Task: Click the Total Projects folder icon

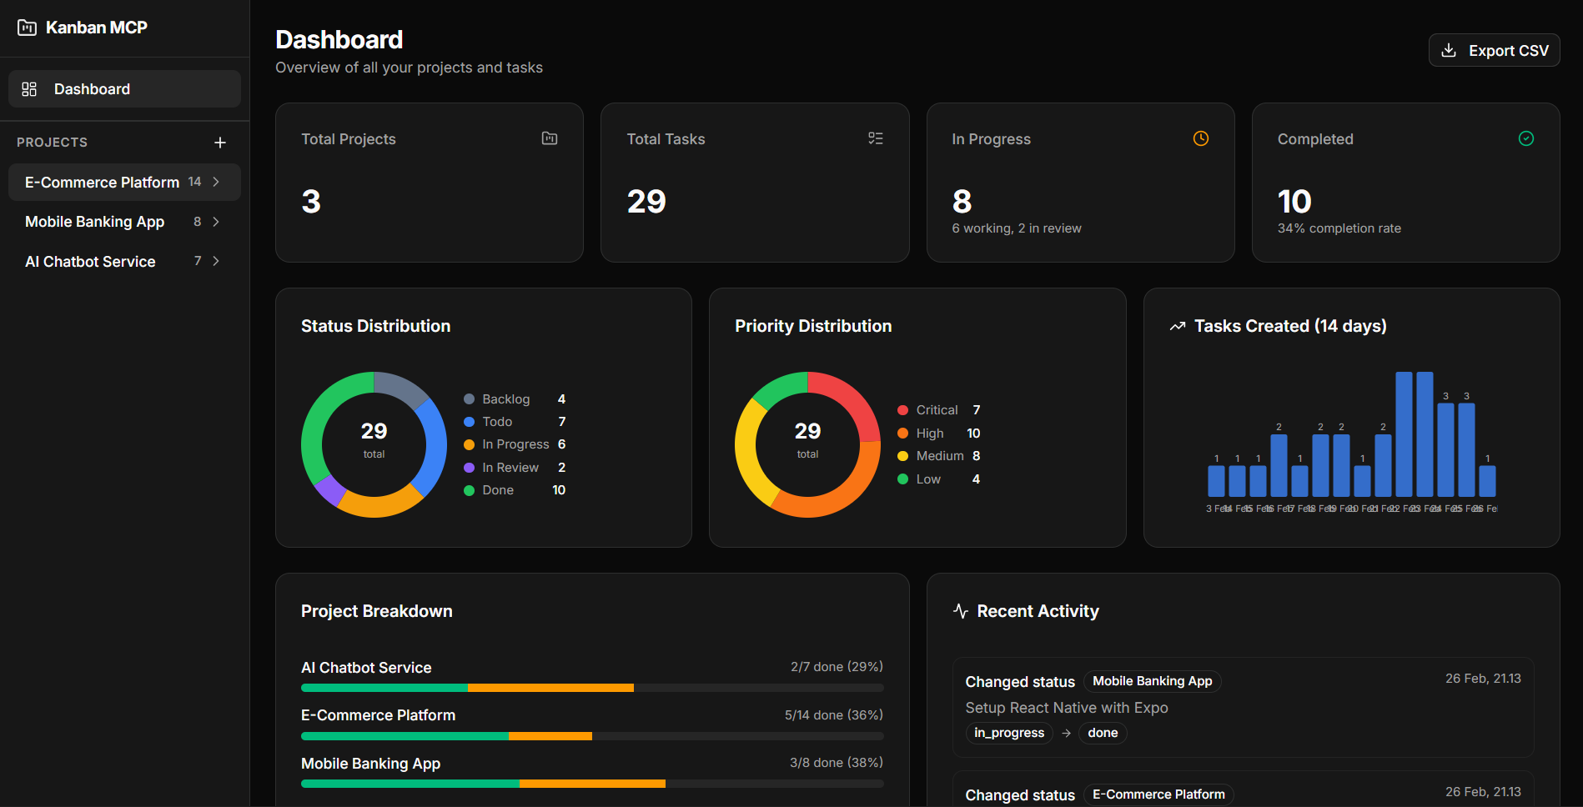Action: click(550, 138)
